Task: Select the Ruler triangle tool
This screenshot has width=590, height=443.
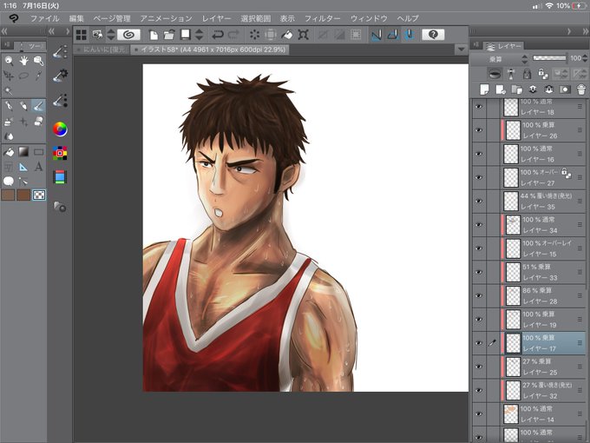Action: coord(23,167)
